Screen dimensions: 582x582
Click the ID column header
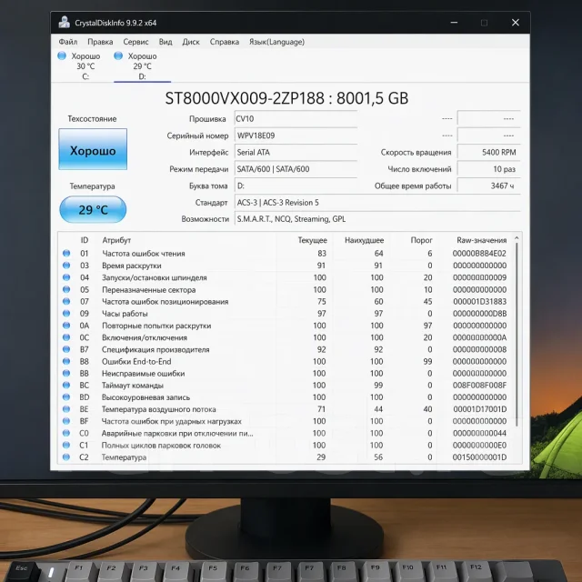coord(85,240)
